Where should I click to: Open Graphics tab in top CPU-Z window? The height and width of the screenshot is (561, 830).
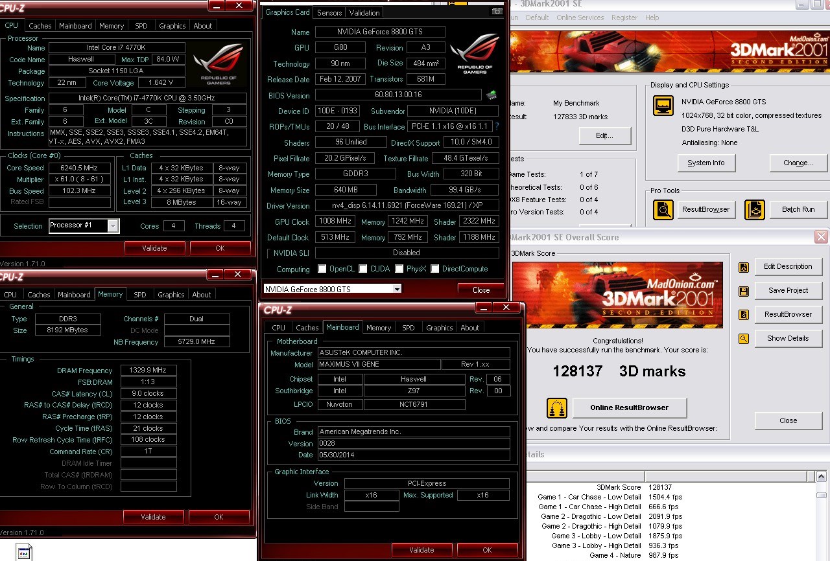tap(172, 26)
